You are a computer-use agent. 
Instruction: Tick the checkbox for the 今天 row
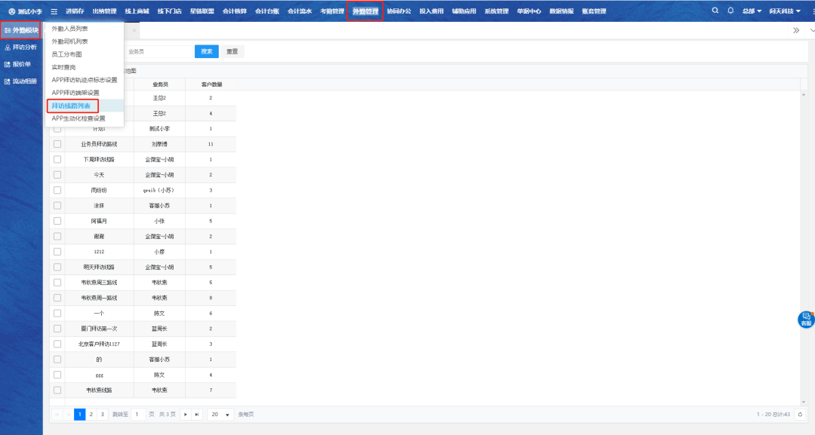click(57, 175)
